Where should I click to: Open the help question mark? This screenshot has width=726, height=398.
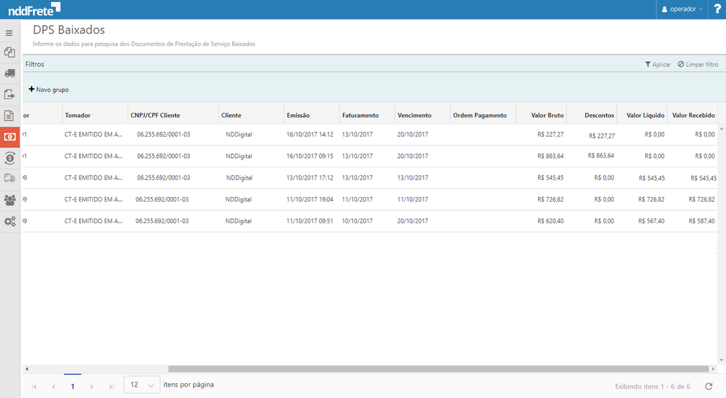(717, 9)
